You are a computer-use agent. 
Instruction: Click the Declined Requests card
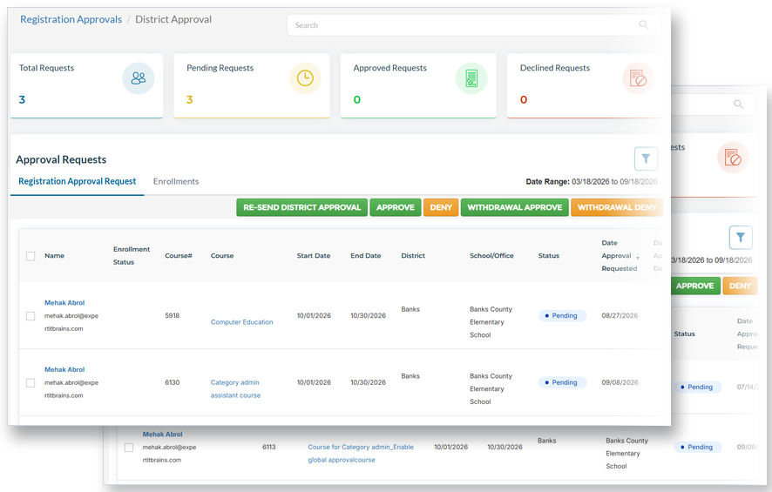click(x=585, y=85)
